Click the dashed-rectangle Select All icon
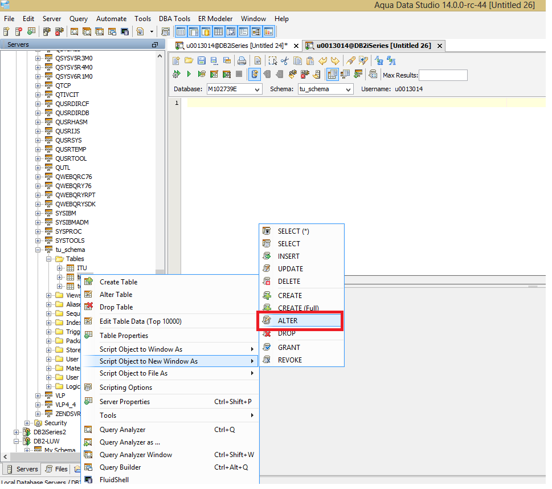Screen dimensions: 552x489 pyautogui.click(x=272, y=60)
